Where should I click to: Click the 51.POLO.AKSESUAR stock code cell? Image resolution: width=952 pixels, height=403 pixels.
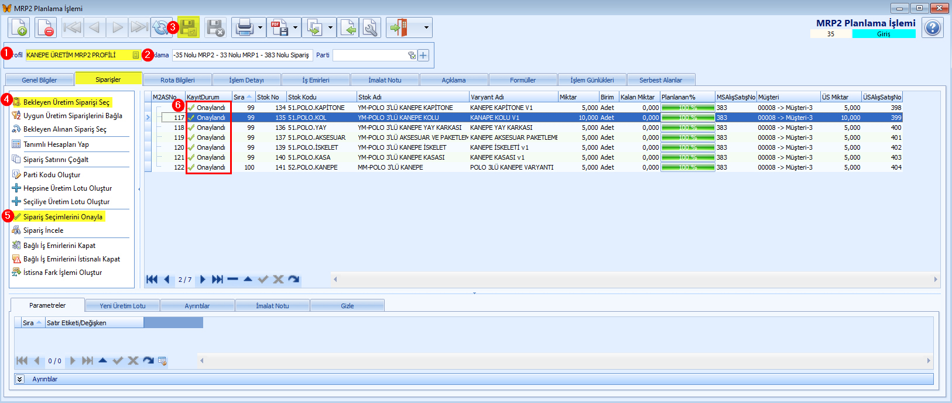(x=321, y=137)
